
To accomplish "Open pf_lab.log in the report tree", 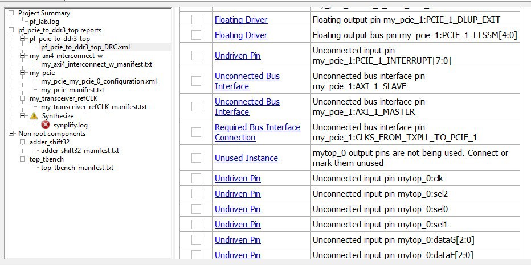I will 44,22.
